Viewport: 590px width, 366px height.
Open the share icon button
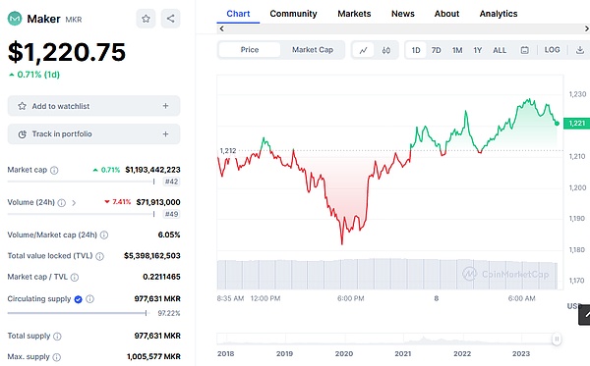point(170,19)
